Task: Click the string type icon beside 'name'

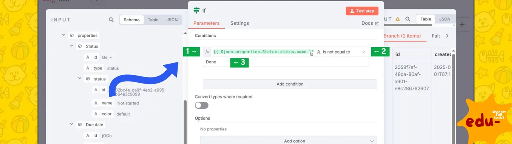Action: click(x=96, y=103)
